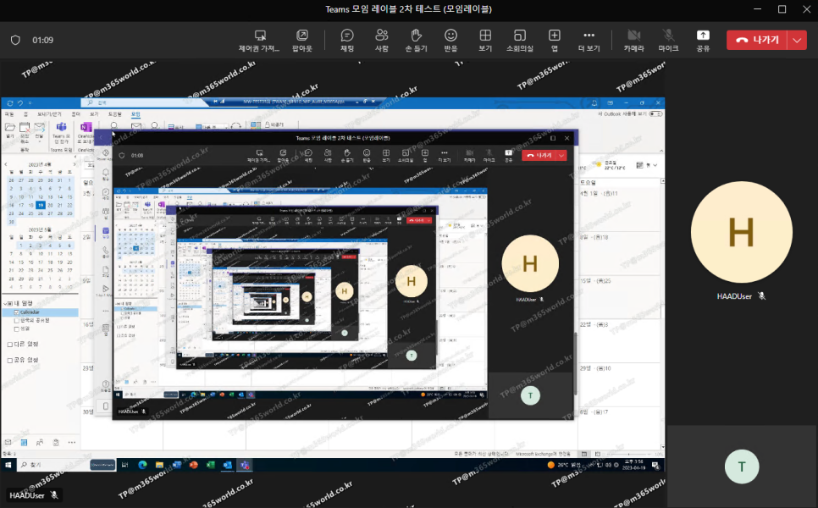Turn on the 카메라 camera
This screenshot has height=508, width=818.
click(634, 40)
